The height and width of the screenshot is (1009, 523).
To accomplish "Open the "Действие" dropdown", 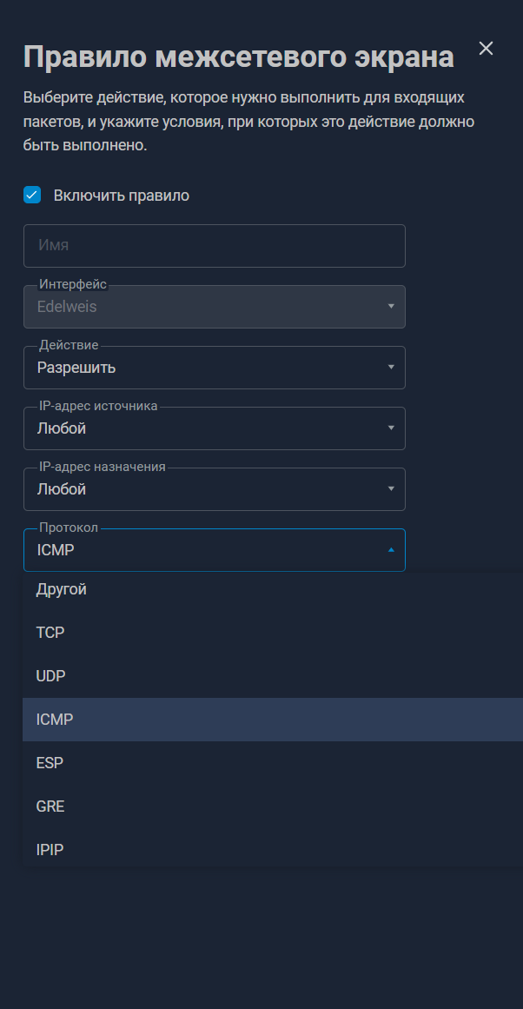I will point(200,368).
